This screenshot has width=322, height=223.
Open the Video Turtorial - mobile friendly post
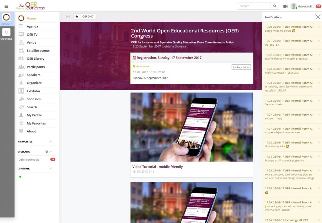tap(158, 167)
